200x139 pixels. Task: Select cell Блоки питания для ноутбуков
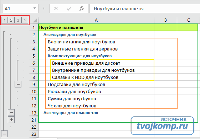tap(96, 42)
